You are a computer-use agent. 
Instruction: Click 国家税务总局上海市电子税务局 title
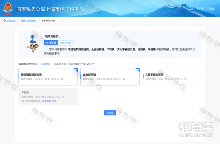coord(50,9)
